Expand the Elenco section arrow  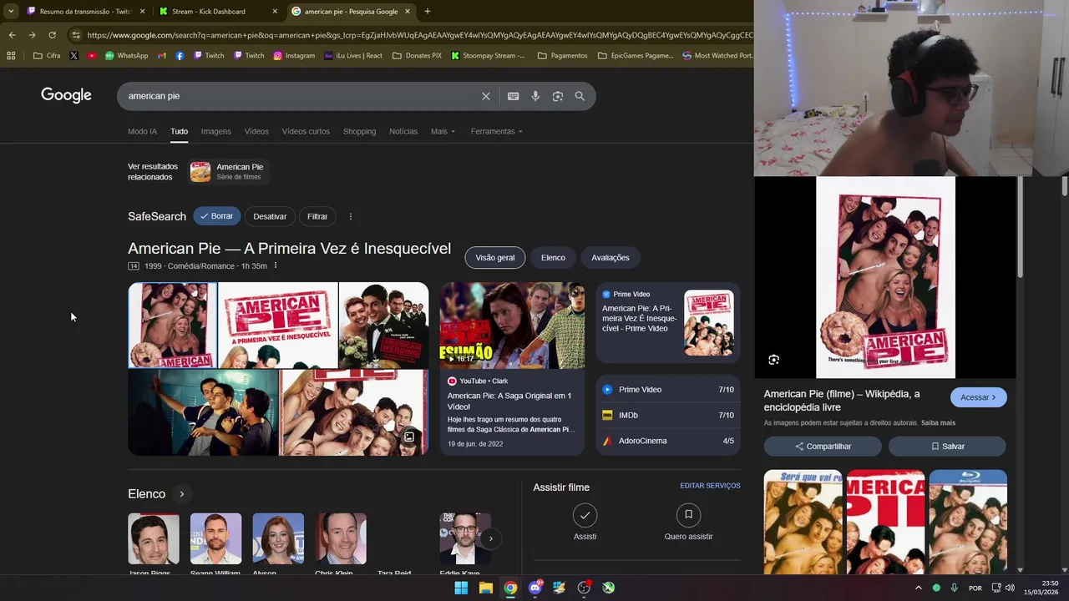pos(181,494)
